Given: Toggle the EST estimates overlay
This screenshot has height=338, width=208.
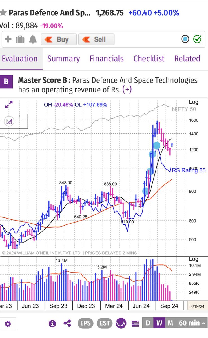Looking at the screenshot, I should pyautogui.click(x=105, y=323).
